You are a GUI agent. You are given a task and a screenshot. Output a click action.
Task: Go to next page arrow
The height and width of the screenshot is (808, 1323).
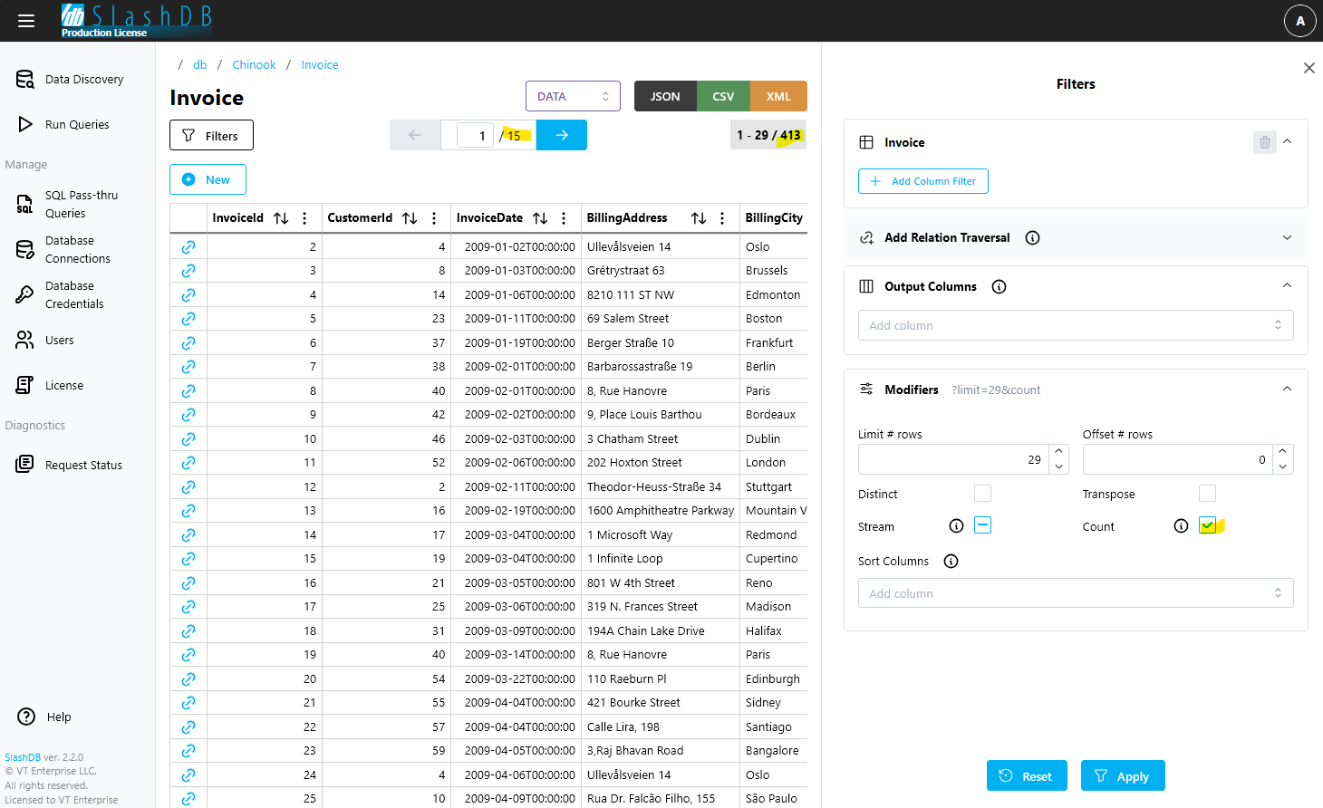point(562,135)
